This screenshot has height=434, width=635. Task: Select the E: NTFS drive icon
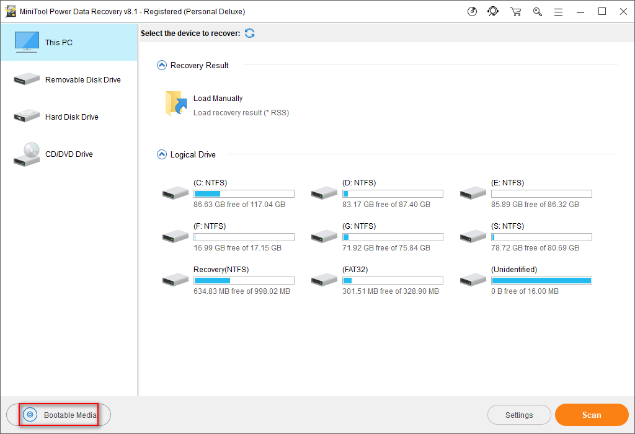pos(473,193)
